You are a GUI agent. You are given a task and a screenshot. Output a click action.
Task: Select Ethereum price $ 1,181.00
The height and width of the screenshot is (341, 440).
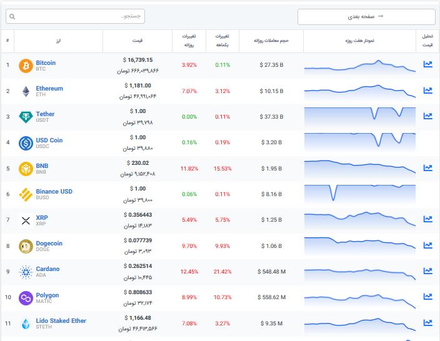pos(137,86)
